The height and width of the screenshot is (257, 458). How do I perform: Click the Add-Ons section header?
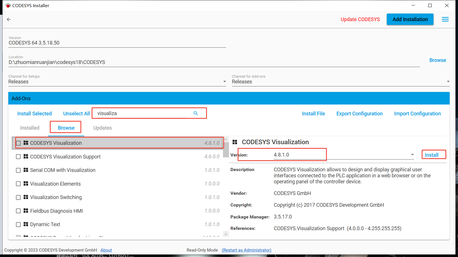tap(229, 98)
